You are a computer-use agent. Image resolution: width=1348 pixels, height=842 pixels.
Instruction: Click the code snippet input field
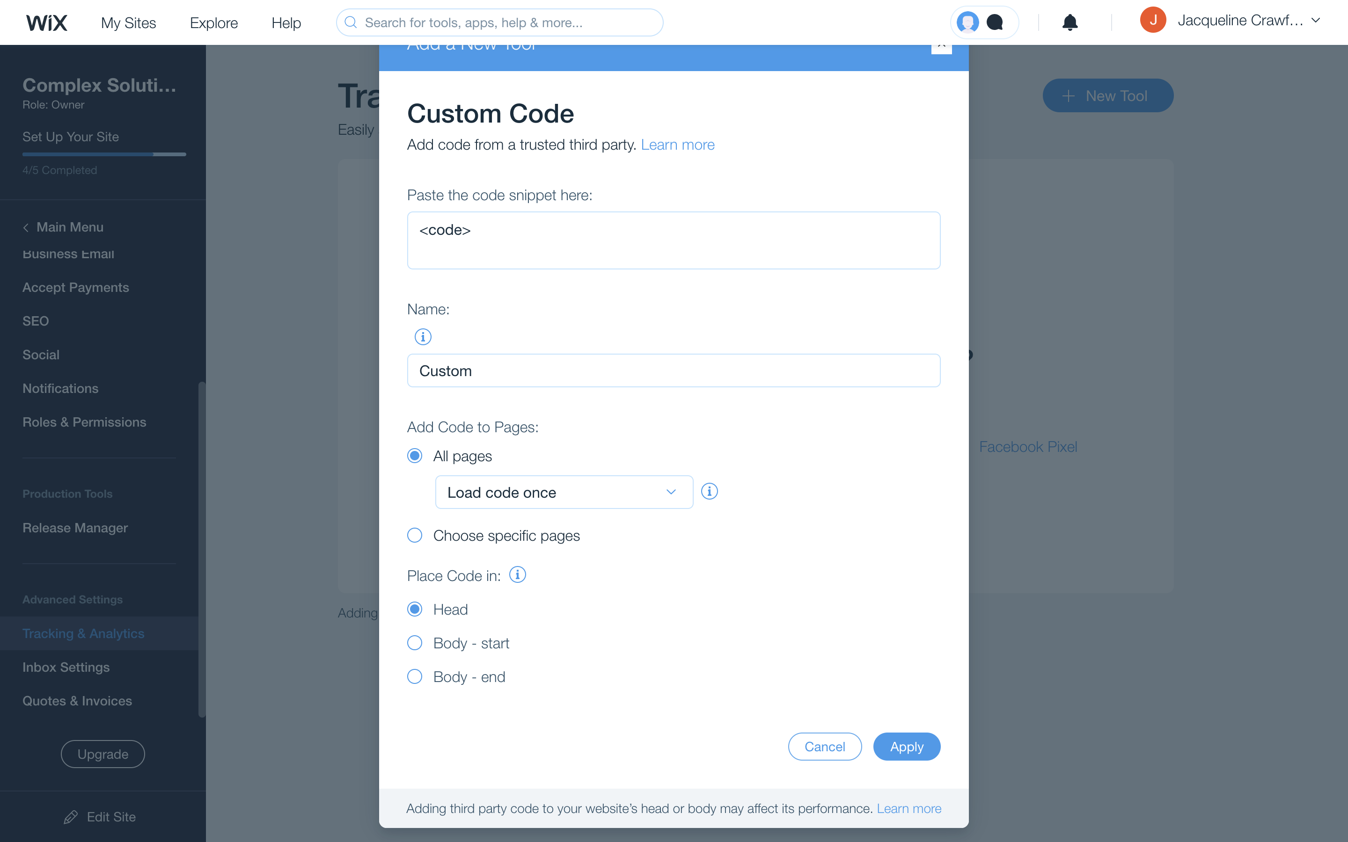[674, 239]
